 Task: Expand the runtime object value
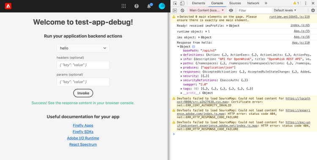point(206,32)
